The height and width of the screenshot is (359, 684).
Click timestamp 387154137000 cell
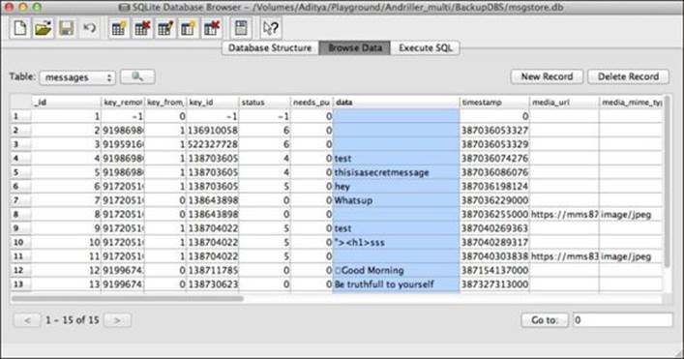494,270
